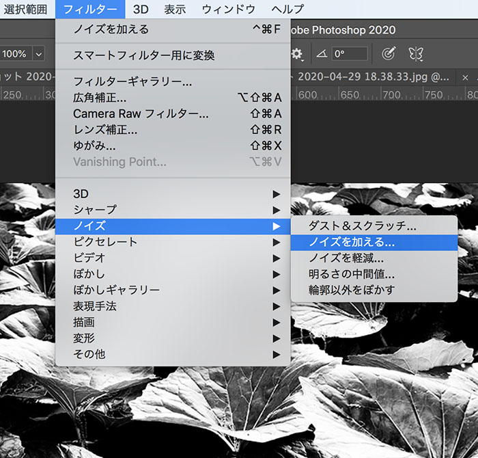478x458 pixels.
Task: Open the ウィンドウ menu
Action: point(228,10)
